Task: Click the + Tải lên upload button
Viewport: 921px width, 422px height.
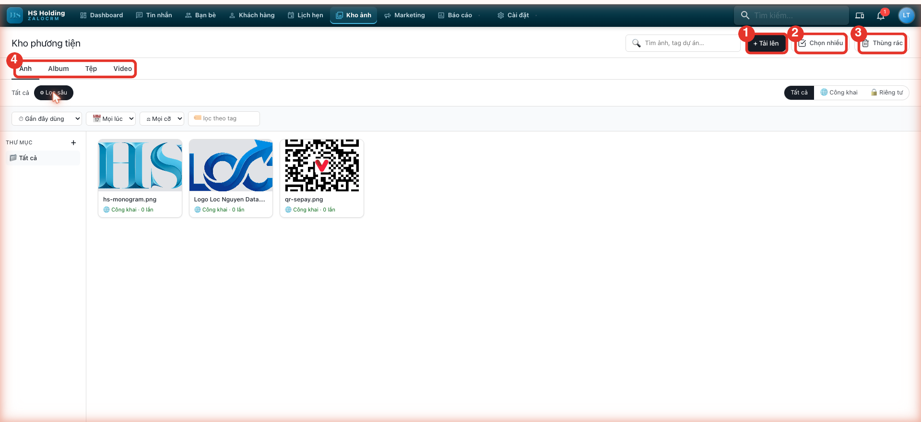Action: (x=766, y=44)
